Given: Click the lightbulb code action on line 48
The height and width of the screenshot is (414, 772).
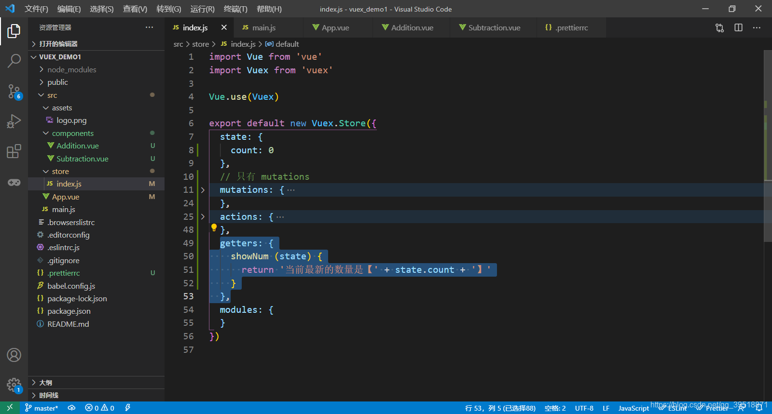Looking at the screenshot, I should (x=214, y=227).
